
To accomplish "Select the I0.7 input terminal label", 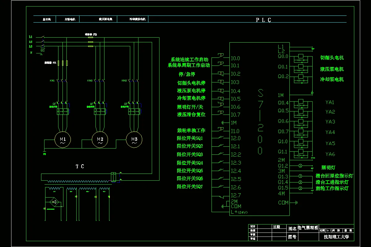I will [235, 115].
